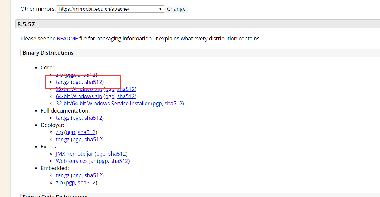Open the README file link
Image resolution: width=380 pixels, height=197 pixels.
67,39
